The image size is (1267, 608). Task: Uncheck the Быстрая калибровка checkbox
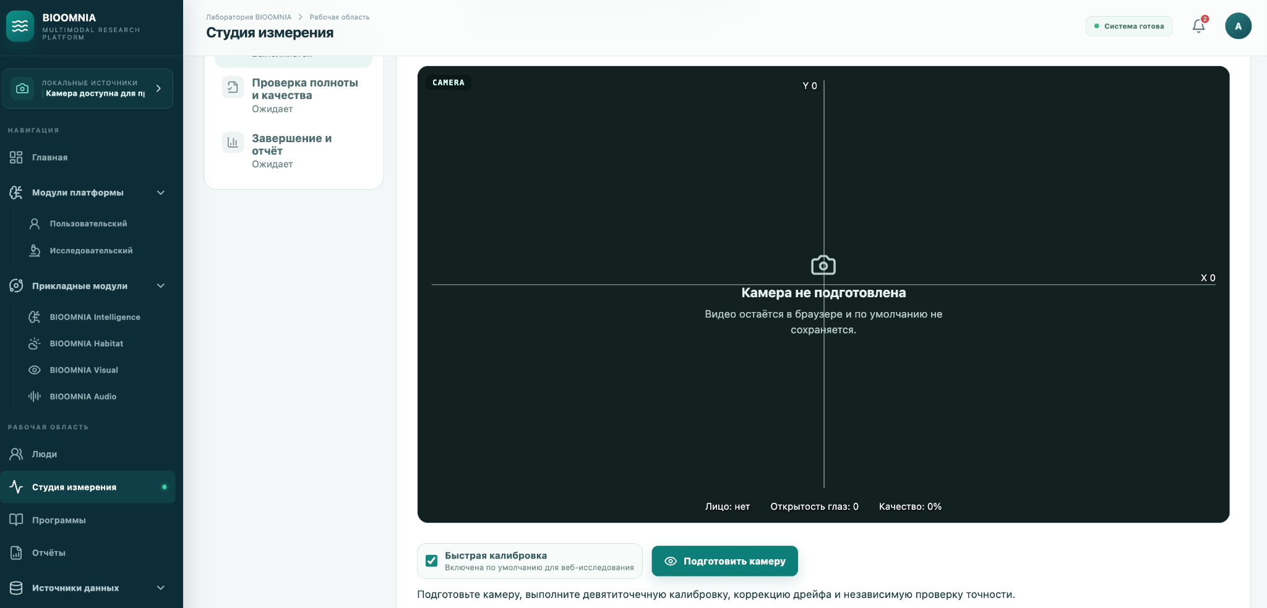click(432, 561)
